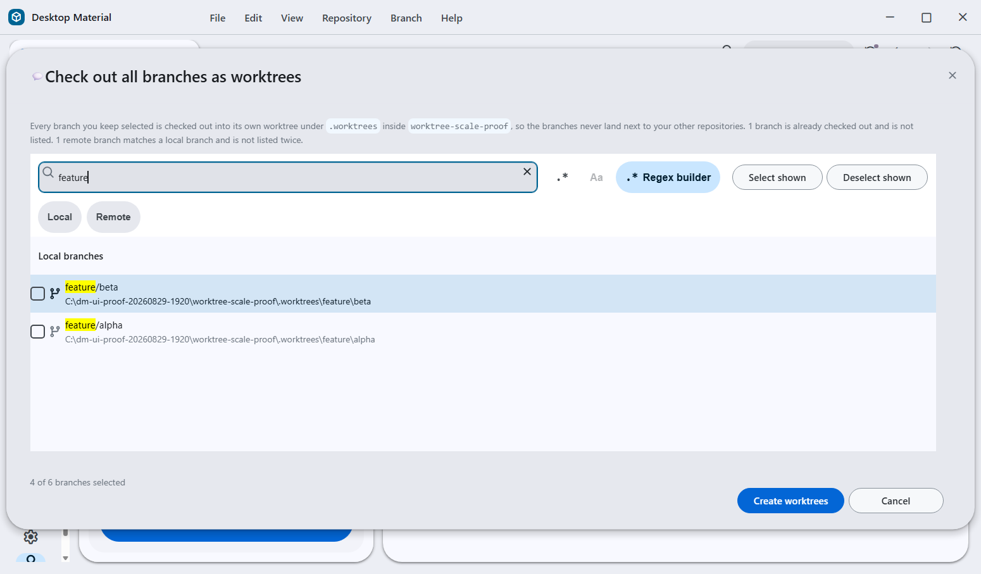981x574 pixels.
Task: Click the '4 of 6 branches selected' status
Action: (x=77, y=482)
